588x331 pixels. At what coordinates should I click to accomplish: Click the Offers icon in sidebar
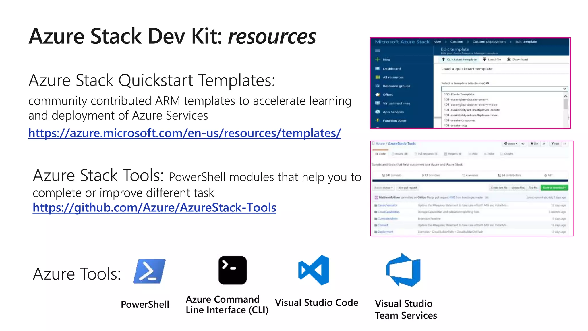point(378,95)
